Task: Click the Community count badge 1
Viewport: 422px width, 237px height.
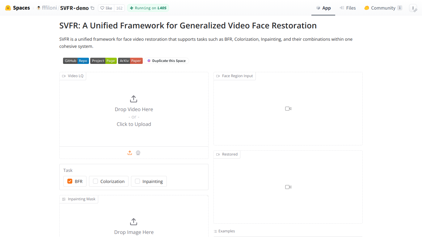Action: tap(400, 8)
